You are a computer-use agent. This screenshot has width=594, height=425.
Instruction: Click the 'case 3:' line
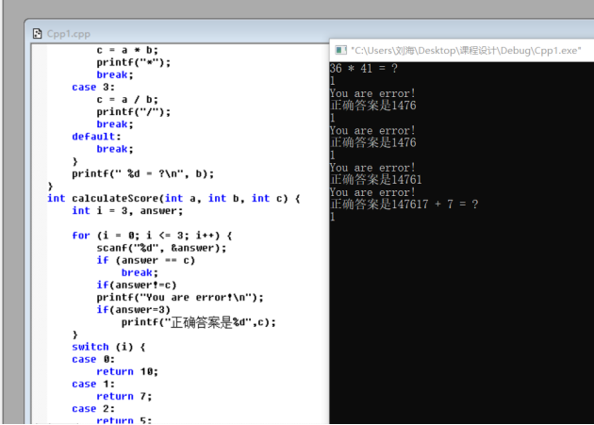[x=93, y=87]
